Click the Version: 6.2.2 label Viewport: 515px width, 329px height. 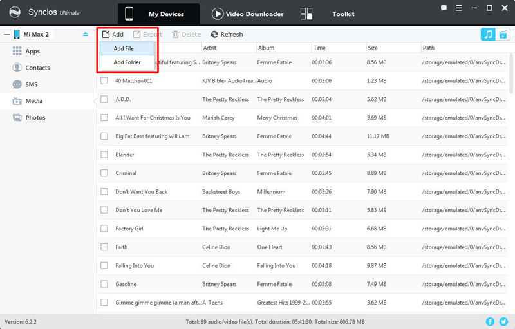coord(21,322)
